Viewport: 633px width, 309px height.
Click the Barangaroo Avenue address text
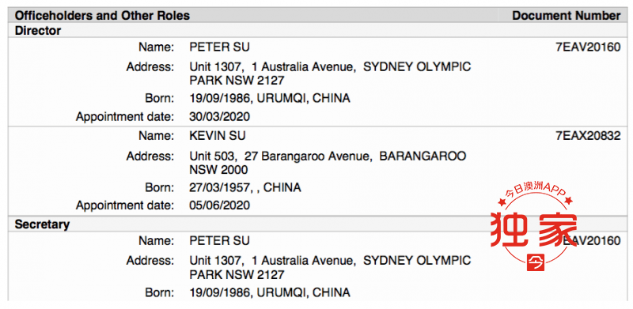328,163
